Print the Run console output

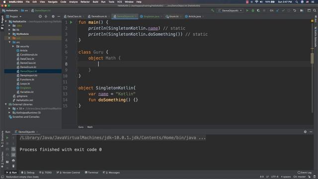13,161
